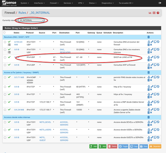This screenshot has height=153, width=166.
Task: Click the Save rules button
Action: click(x=143, y=146)
